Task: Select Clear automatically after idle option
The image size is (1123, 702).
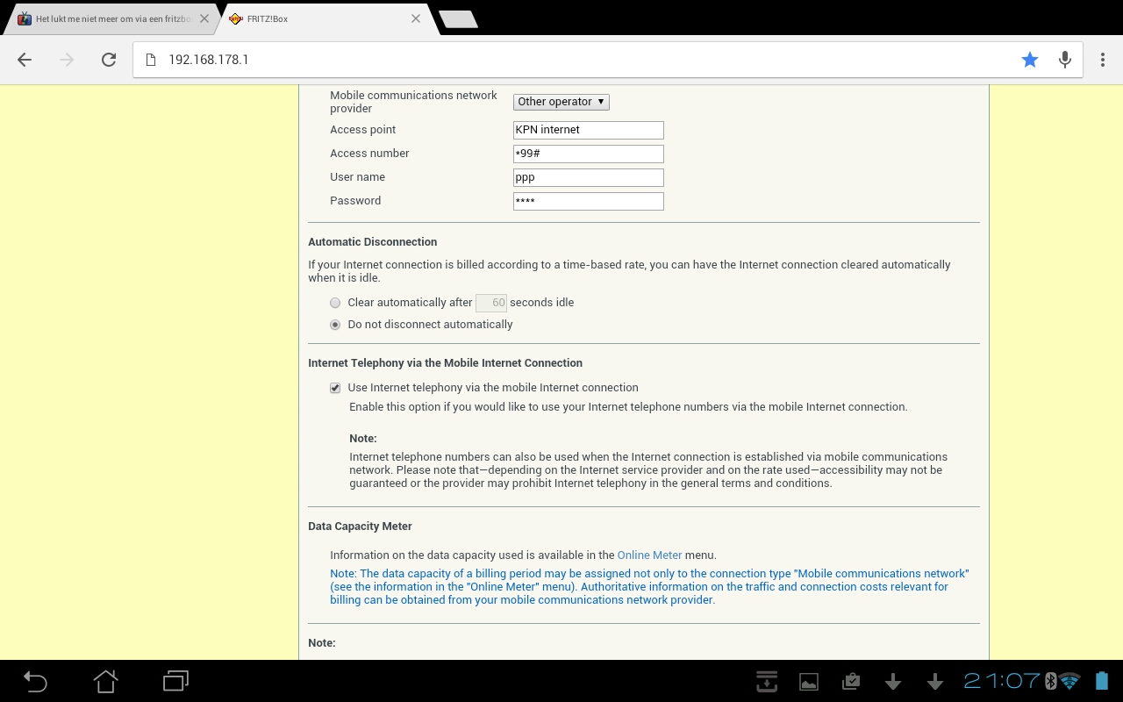Action: click(335, 303)
